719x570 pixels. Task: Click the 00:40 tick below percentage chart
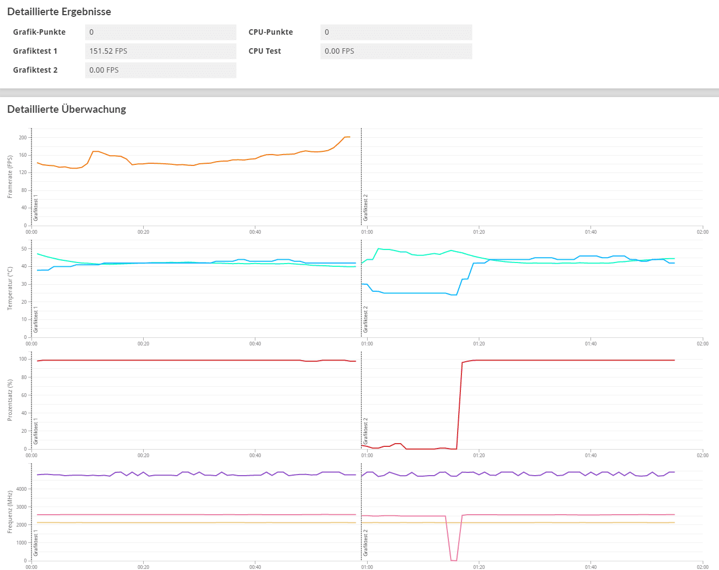[255, 456]
